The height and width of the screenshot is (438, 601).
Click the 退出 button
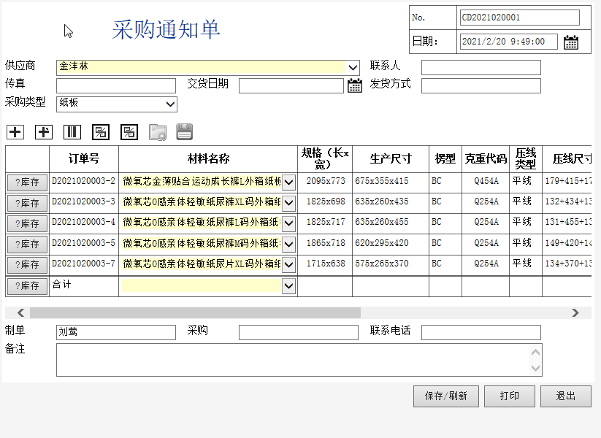[565, 396]
